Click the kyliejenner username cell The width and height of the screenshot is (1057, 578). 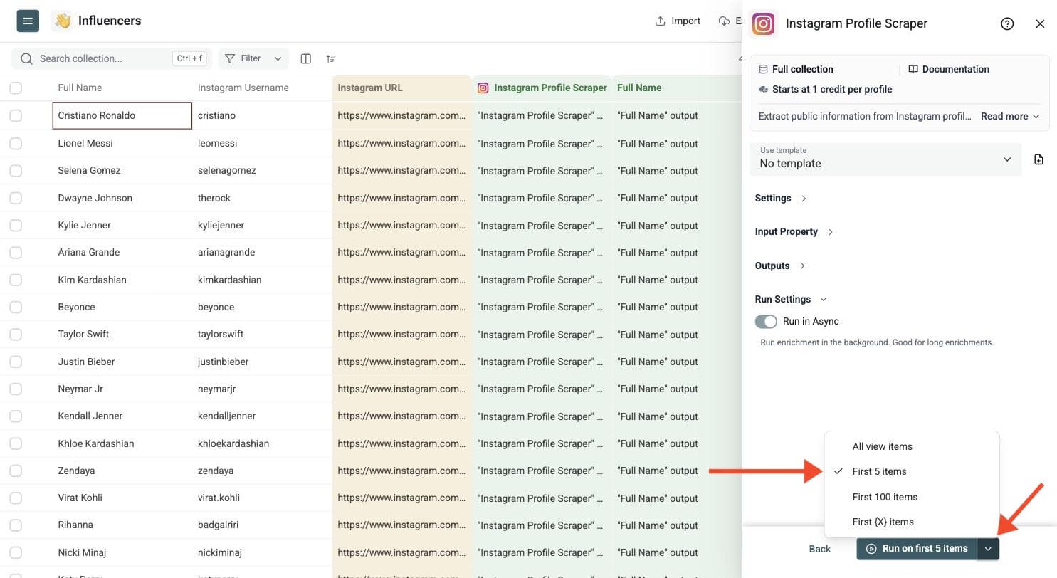click(262, 225)
